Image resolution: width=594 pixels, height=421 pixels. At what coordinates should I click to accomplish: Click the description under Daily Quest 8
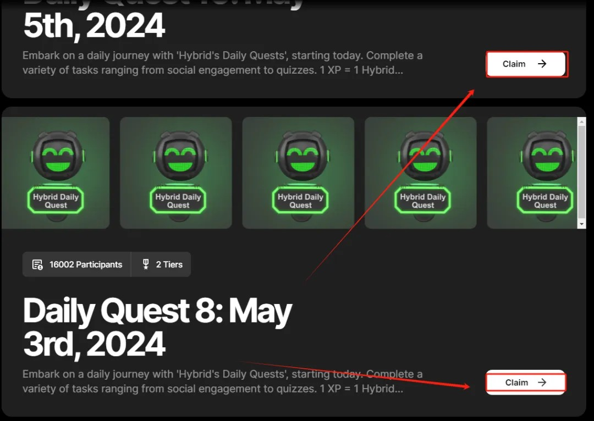tap(222, 381)
